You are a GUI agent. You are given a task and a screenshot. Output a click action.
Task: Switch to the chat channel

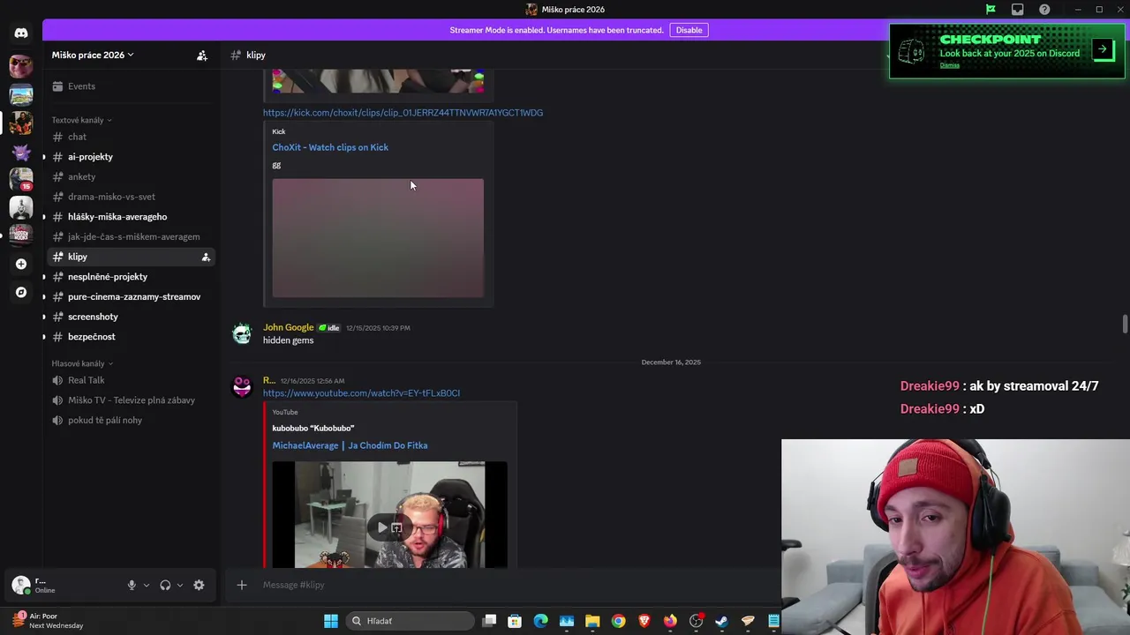click(x=131, y=137)
